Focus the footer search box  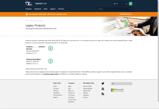[122, 84]
